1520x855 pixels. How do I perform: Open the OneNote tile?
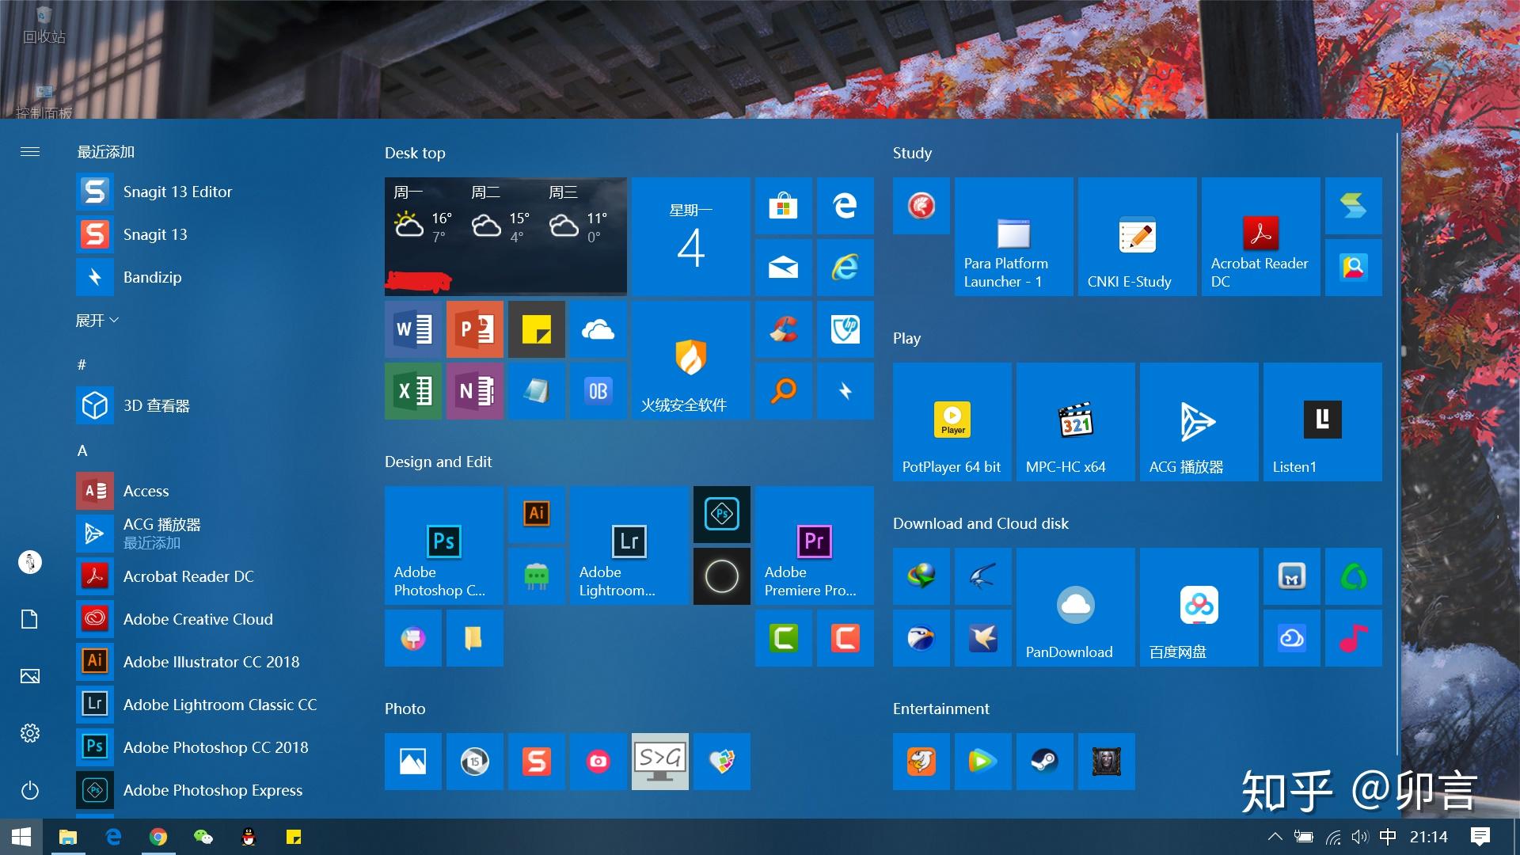pyautogui.click(x=475, y=390)
